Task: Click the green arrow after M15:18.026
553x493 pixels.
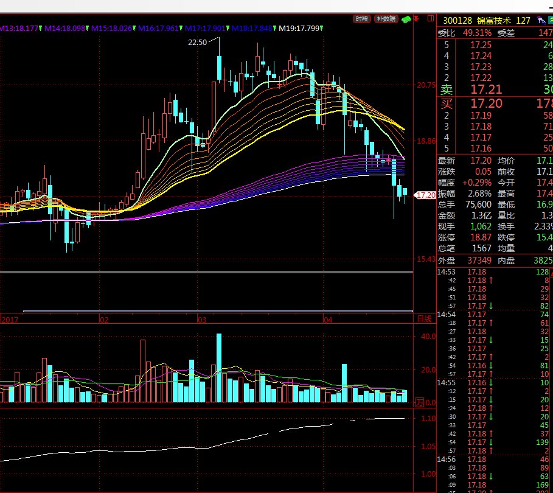Action: tap(134, 28)
